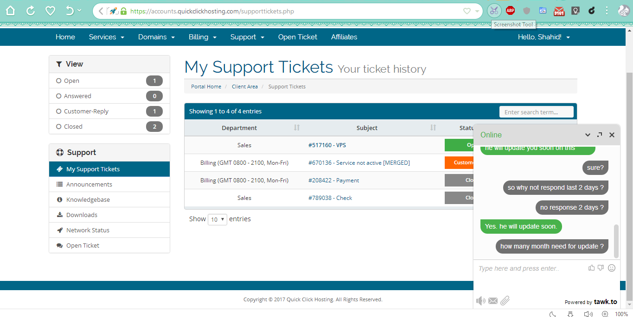
Task: Click the chat thumbs up rating icon
Action: pos(591,268)
